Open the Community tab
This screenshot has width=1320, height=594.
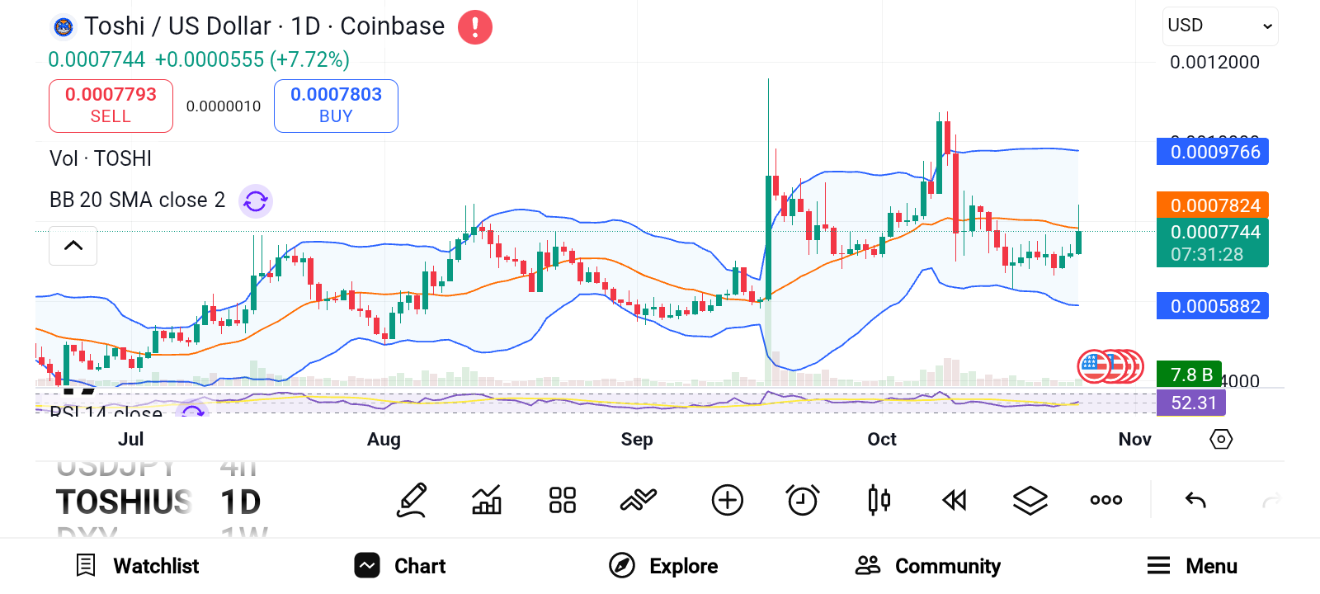tap(928, 566)
